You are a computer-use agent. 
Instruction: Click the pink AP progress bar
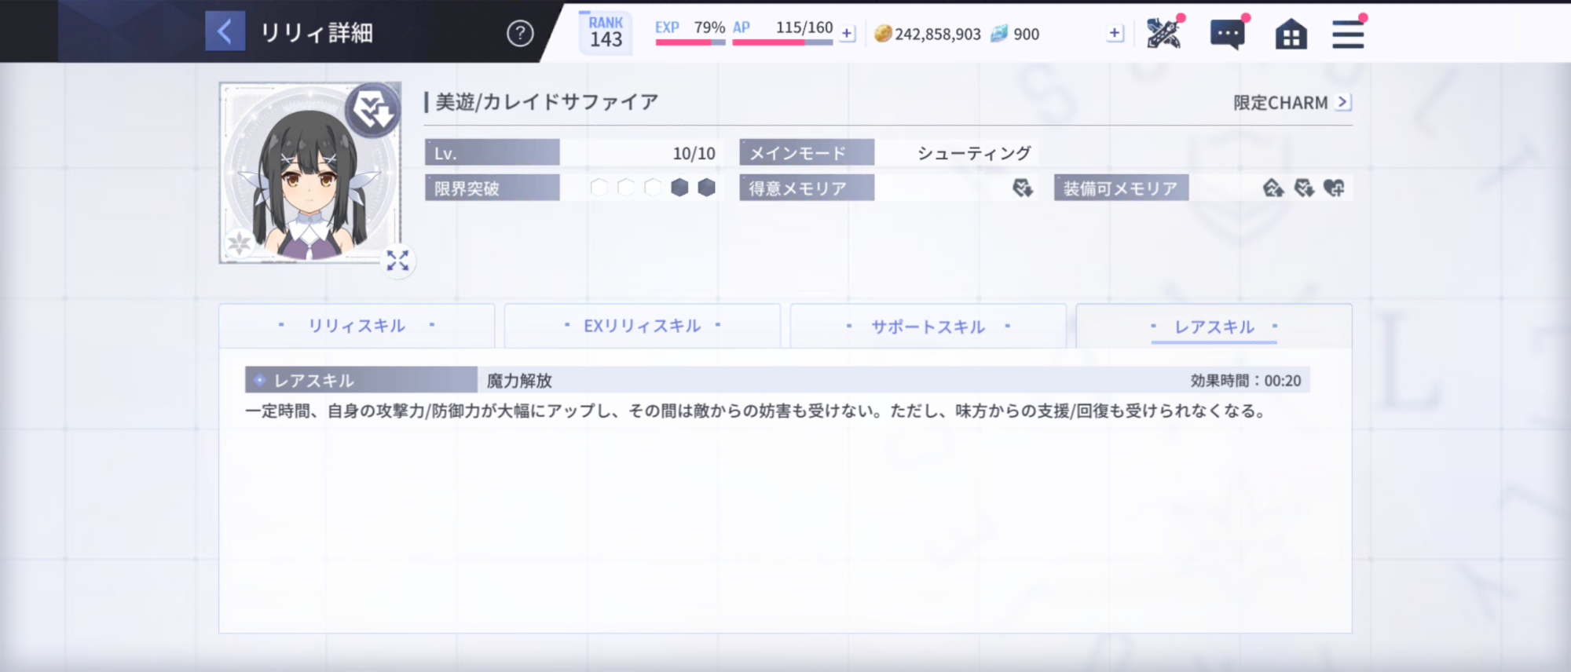click(x=782, y=42)
